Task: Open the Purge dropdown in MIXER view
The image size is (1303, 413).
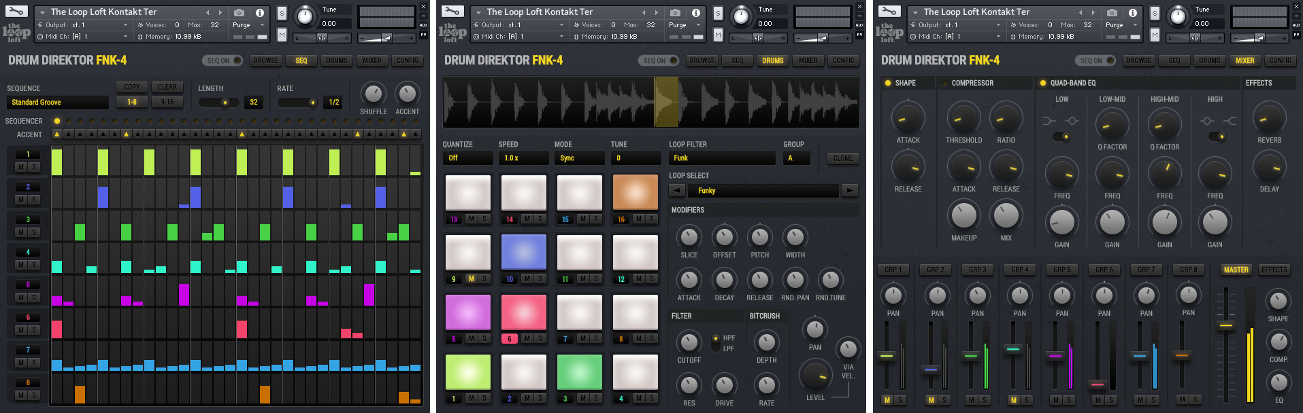Action: (1136, 25)
